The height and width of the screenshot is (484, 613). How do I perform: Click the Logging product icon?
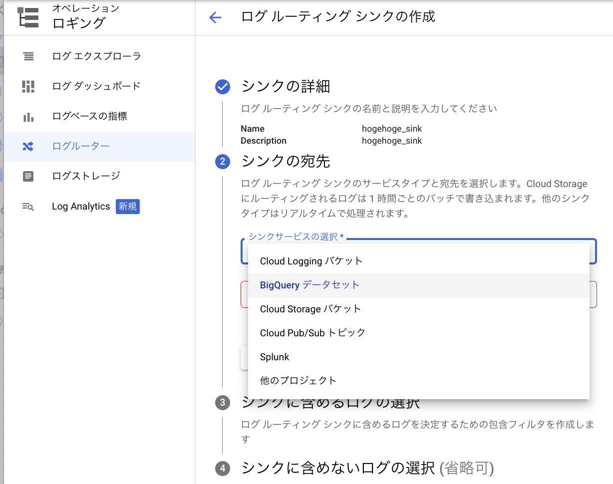[28, 17]
